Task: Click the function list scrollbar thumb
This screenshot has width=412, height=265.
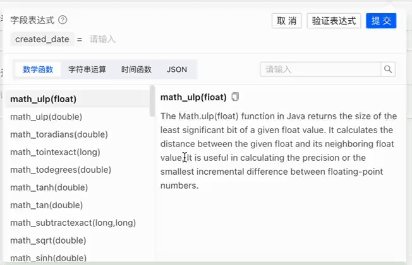Action: (x=152, y=101)
